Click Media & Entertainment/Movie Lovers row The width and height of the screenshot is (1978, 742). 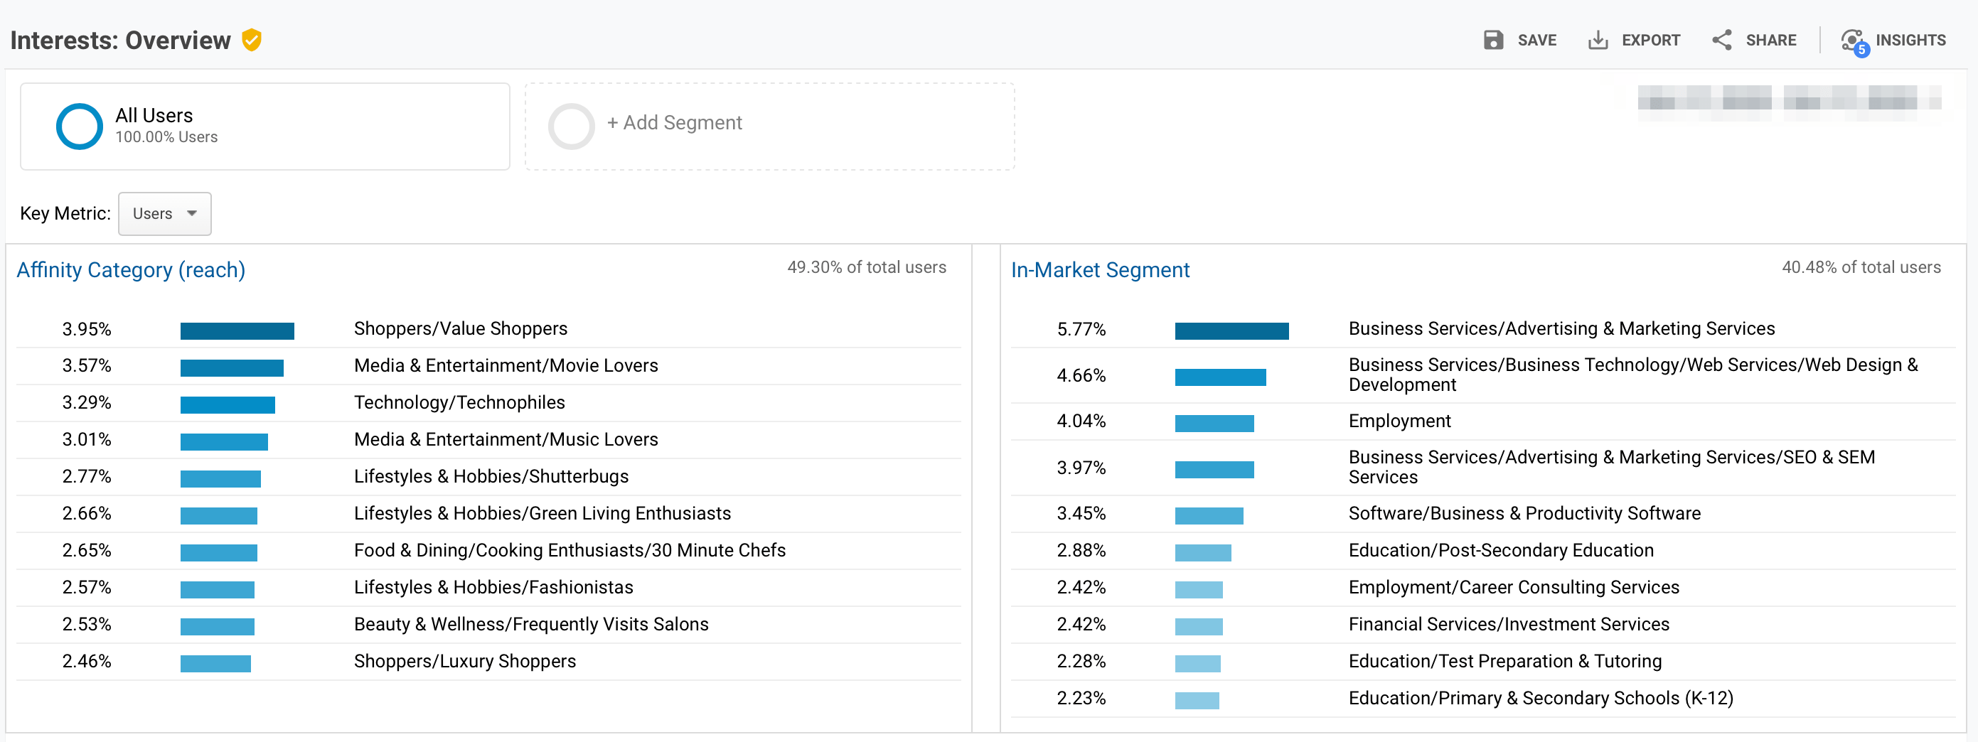pyautogui.click(x=506, y=366)
